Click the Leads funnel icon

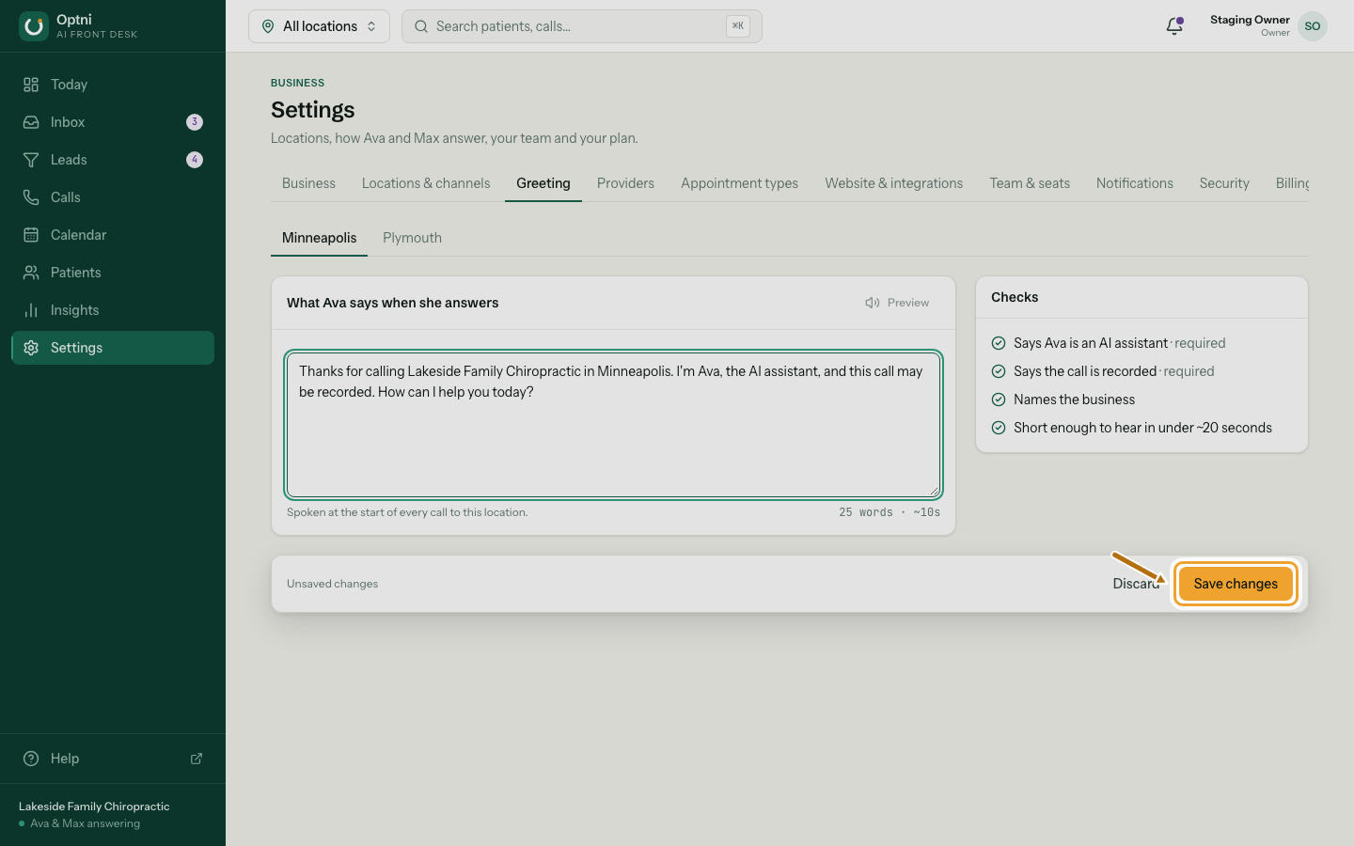pos(31,160)
